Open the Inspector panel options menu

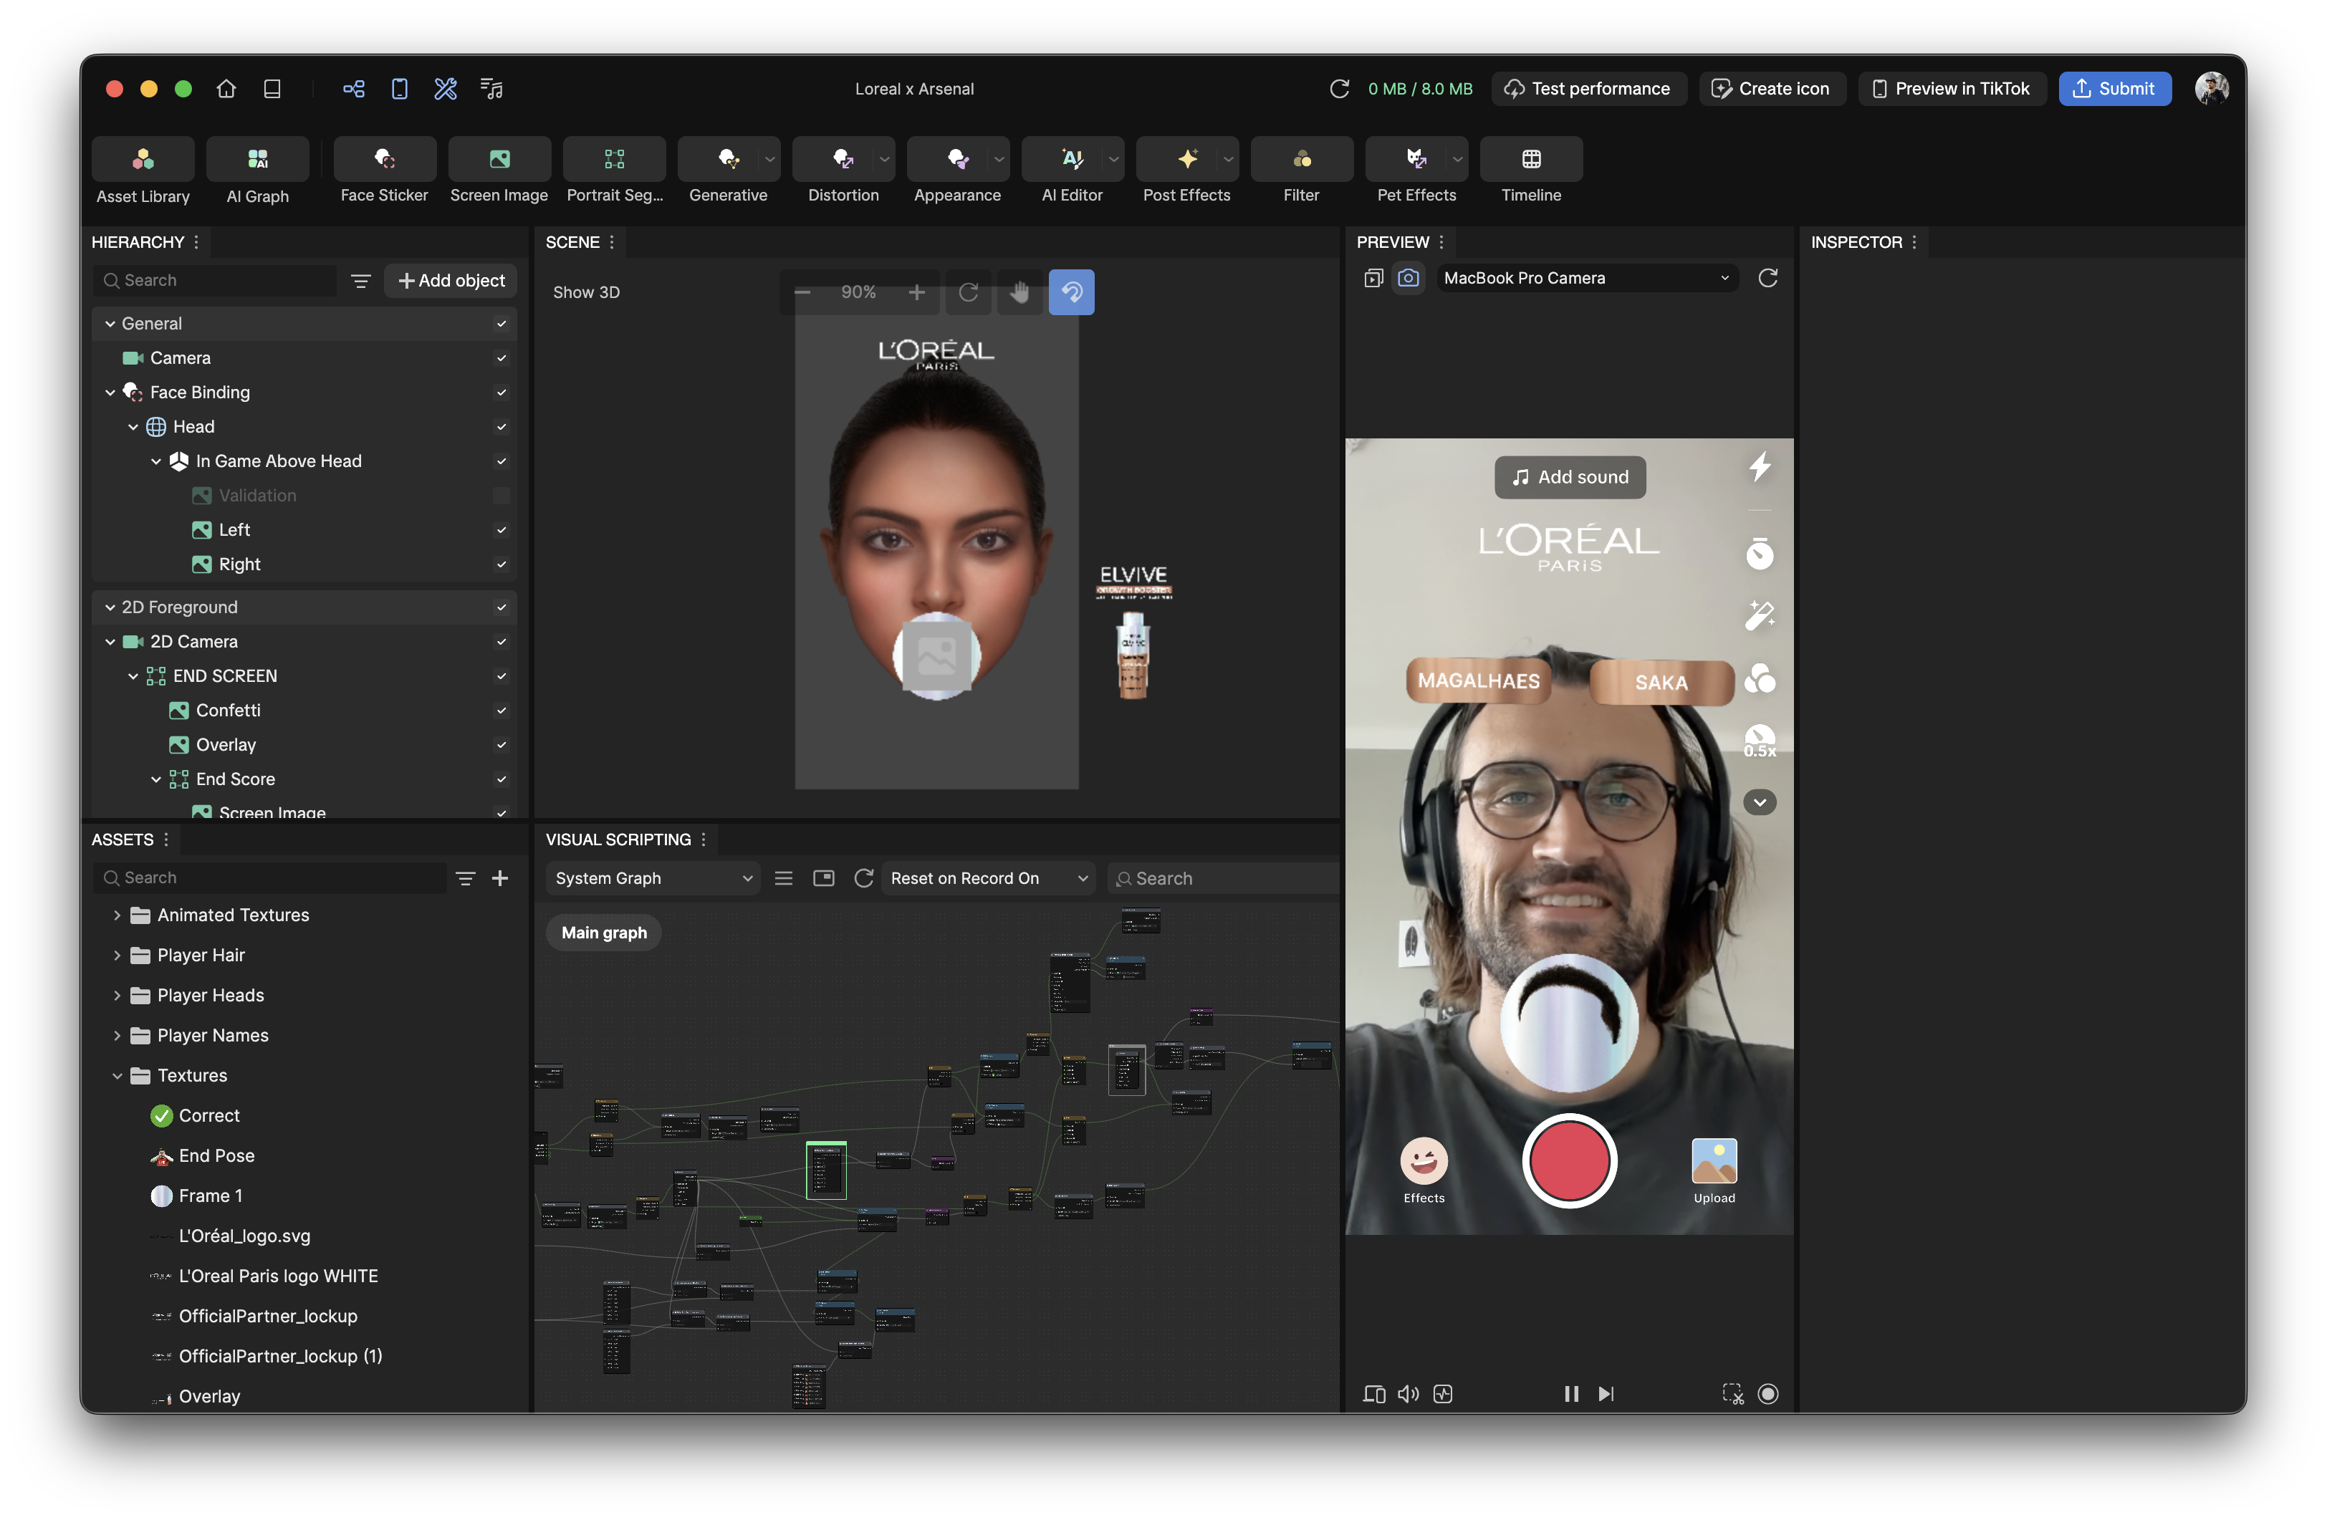click(1914, 241)
